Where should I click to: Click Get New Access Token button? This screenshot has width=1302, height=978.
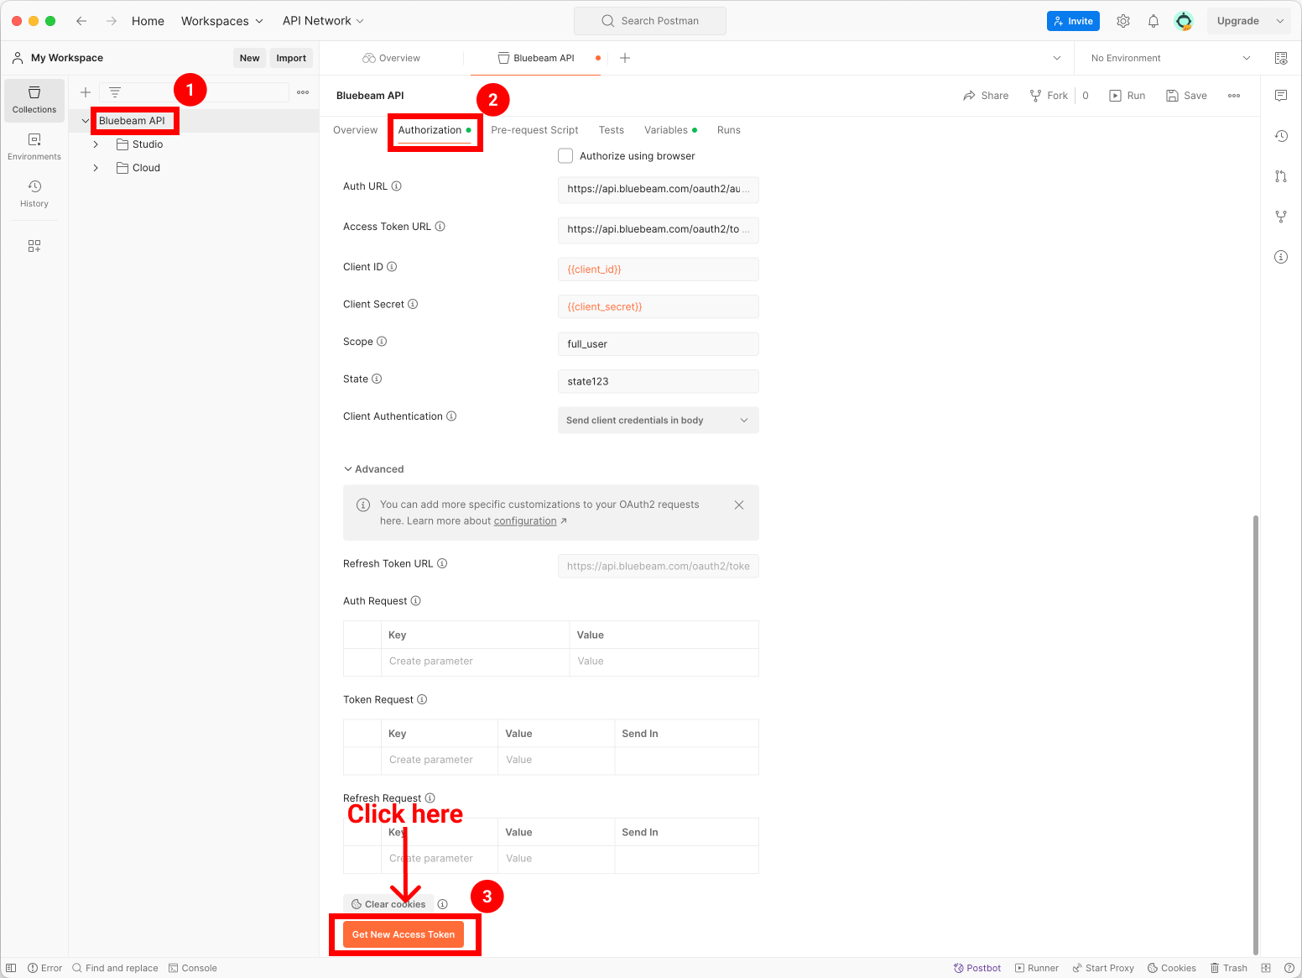[404, 934]
